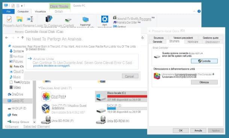Select Video in the navigation pane
The image size is (229, 138).
pyautogui.click(x=15, y=87)
